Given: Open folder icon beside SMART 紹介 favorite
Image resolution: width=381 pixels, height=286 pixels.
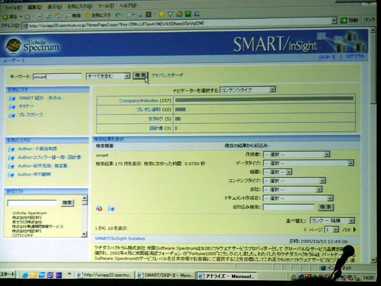Looking at the screenshot, I should click(12, 98).
